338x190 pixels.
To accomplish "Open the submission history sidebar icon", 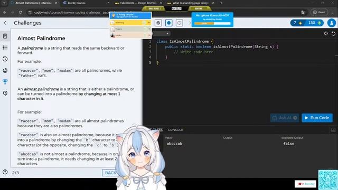I will click(x=5, y=59).
